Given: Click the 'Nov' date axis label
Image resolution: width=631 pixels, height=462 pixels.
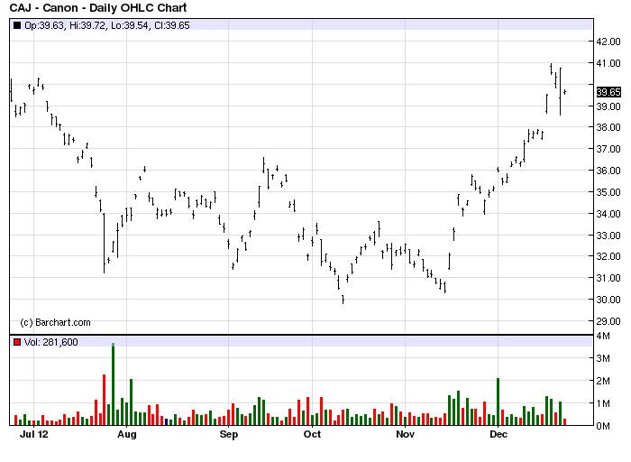Looking at the screenshot, I should click(406, 434).
